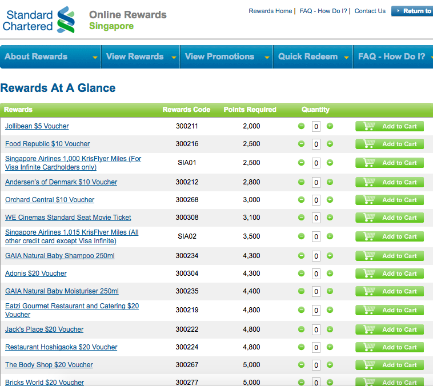Screen dimensions: 433x386
Task: Open the FAQ - How Do I? nav menu
Action: (x=393, y=57)
